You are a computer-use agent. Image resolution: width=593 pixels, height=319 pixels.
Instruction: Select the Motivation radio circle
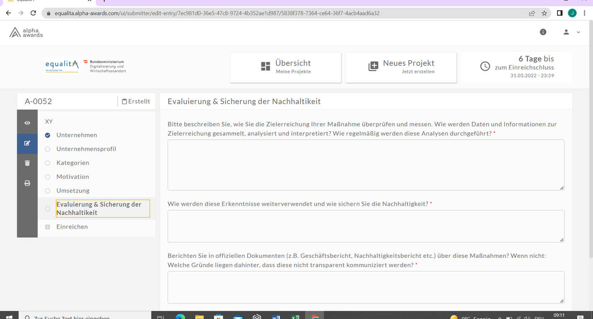(48, 177)
